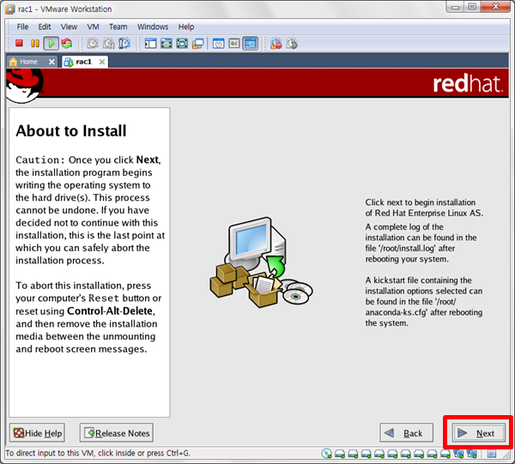Toggle the sidebar panel icon in toolbar
Image resolution: width=515 pixels, height=464 pixels.
(150, 44)
